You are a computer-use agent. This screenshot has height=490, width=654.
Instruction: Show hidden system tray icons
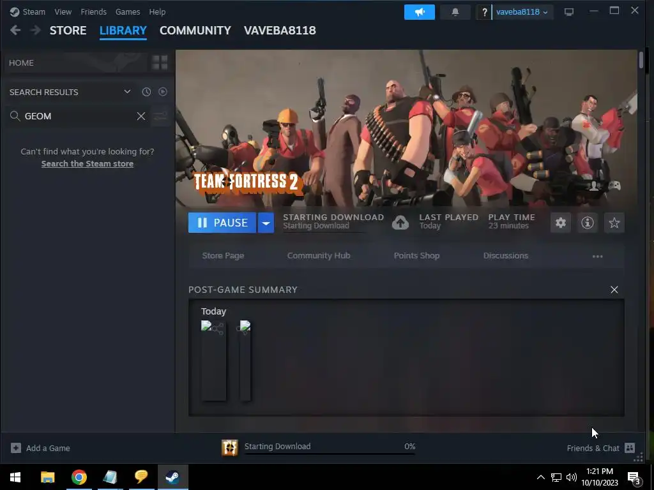[x=540, y=477]
